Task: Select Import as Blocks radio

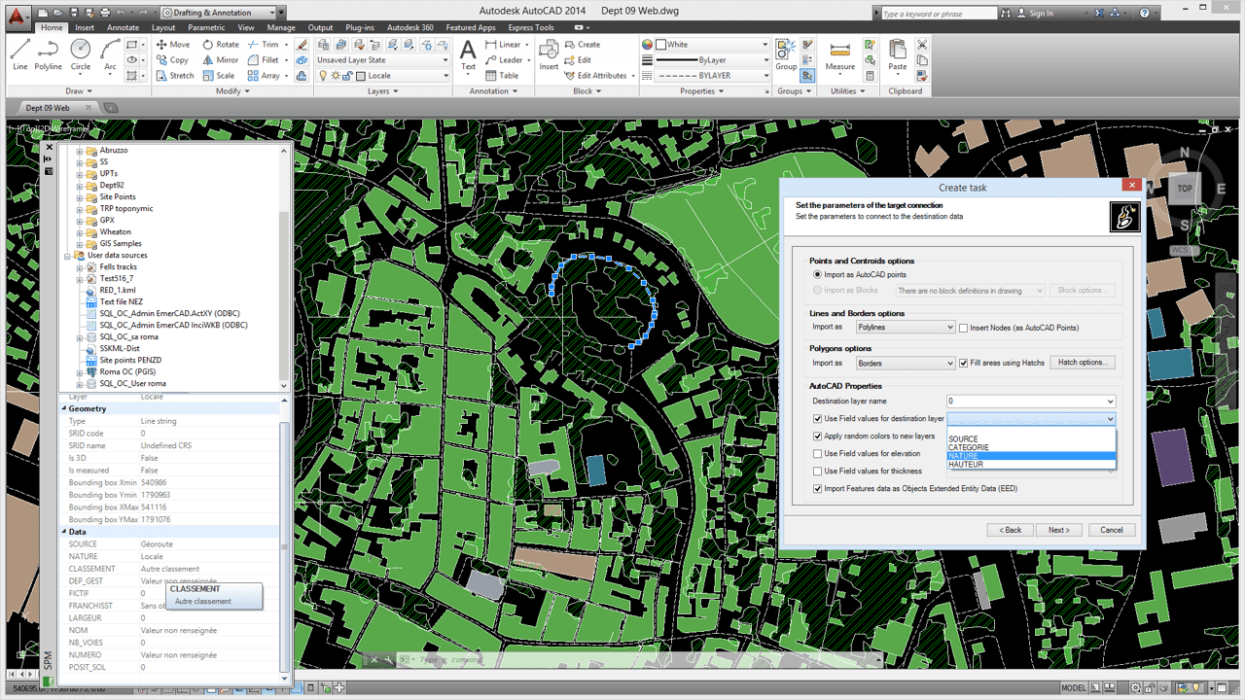Action: 817,291
